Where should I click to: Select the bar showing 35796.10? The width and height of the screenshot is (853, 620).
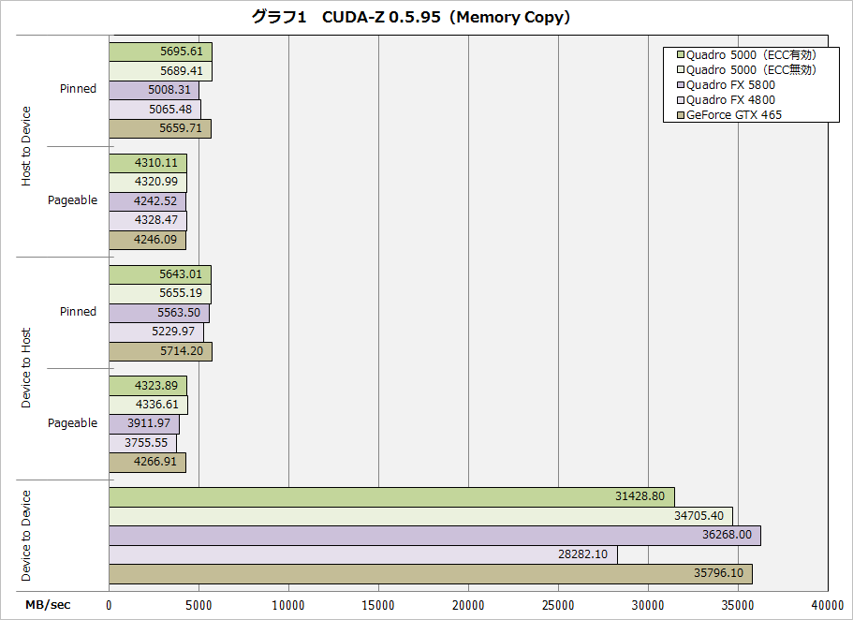coord(431,574)
